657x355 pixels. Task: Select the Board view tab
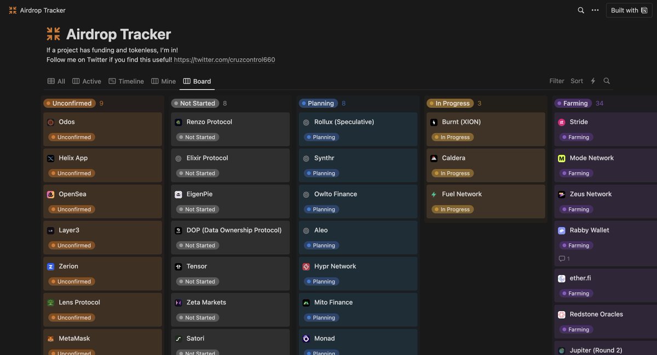click(197, 81)
